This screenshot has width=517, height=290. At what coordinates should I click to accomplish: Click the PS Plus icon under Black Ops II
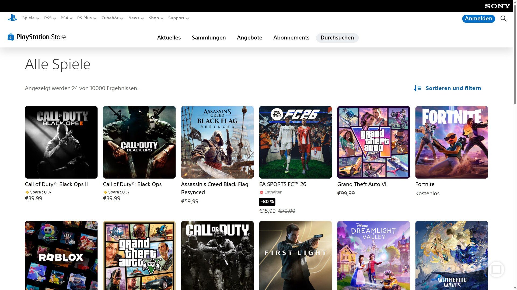point(27,192)
